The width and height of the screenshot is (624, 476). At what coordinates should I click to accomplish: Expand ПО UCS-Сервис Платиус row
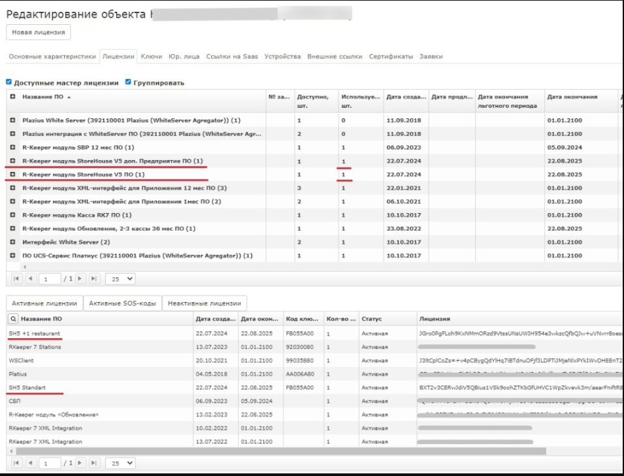click(12, 256)
